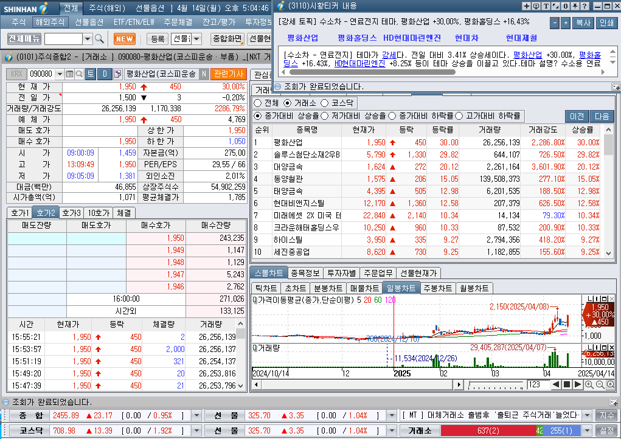Image resolution: width=621 pixels, height=439 pixels.
Task: Click the pin icon in 시황티커 title bar
Action: click(575, 6)
